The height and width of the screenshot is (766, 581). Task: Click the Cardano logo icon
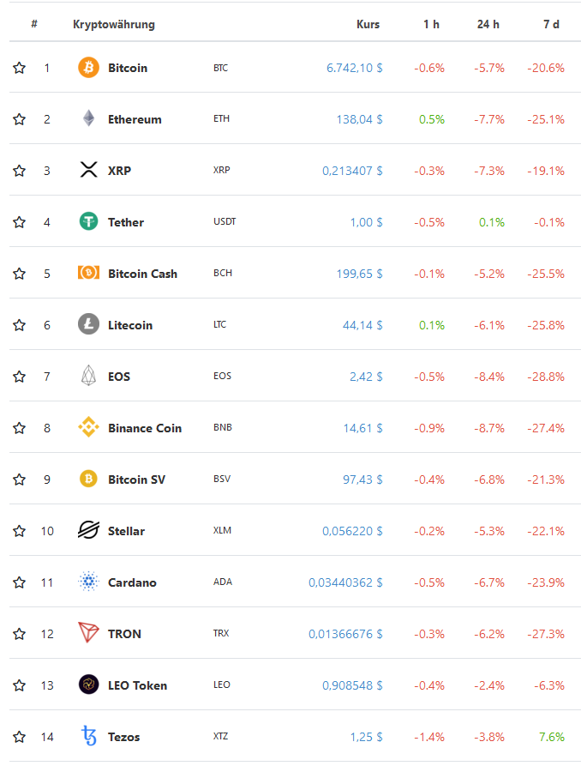click(88, 582)
